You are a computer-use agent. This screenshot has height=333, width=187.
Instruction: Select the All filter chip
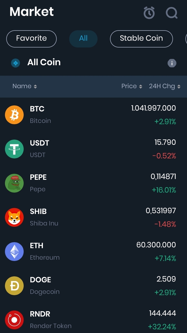coord(83,39)
